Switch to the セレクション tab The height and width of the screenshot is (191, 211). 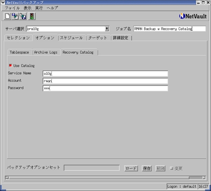[x=18, y=38]
